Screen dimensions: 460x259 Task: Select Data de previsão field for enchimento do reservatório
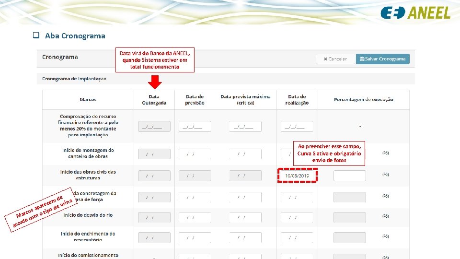(195, 237)
